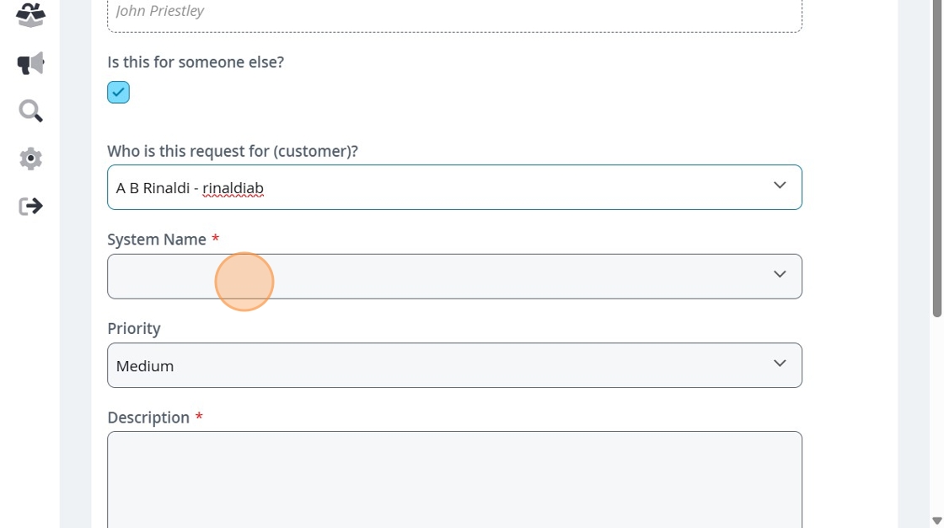Click the chevron arrow on Priority dropdown
The width and height of the screenshot is (944, 528).
(780, 364)
